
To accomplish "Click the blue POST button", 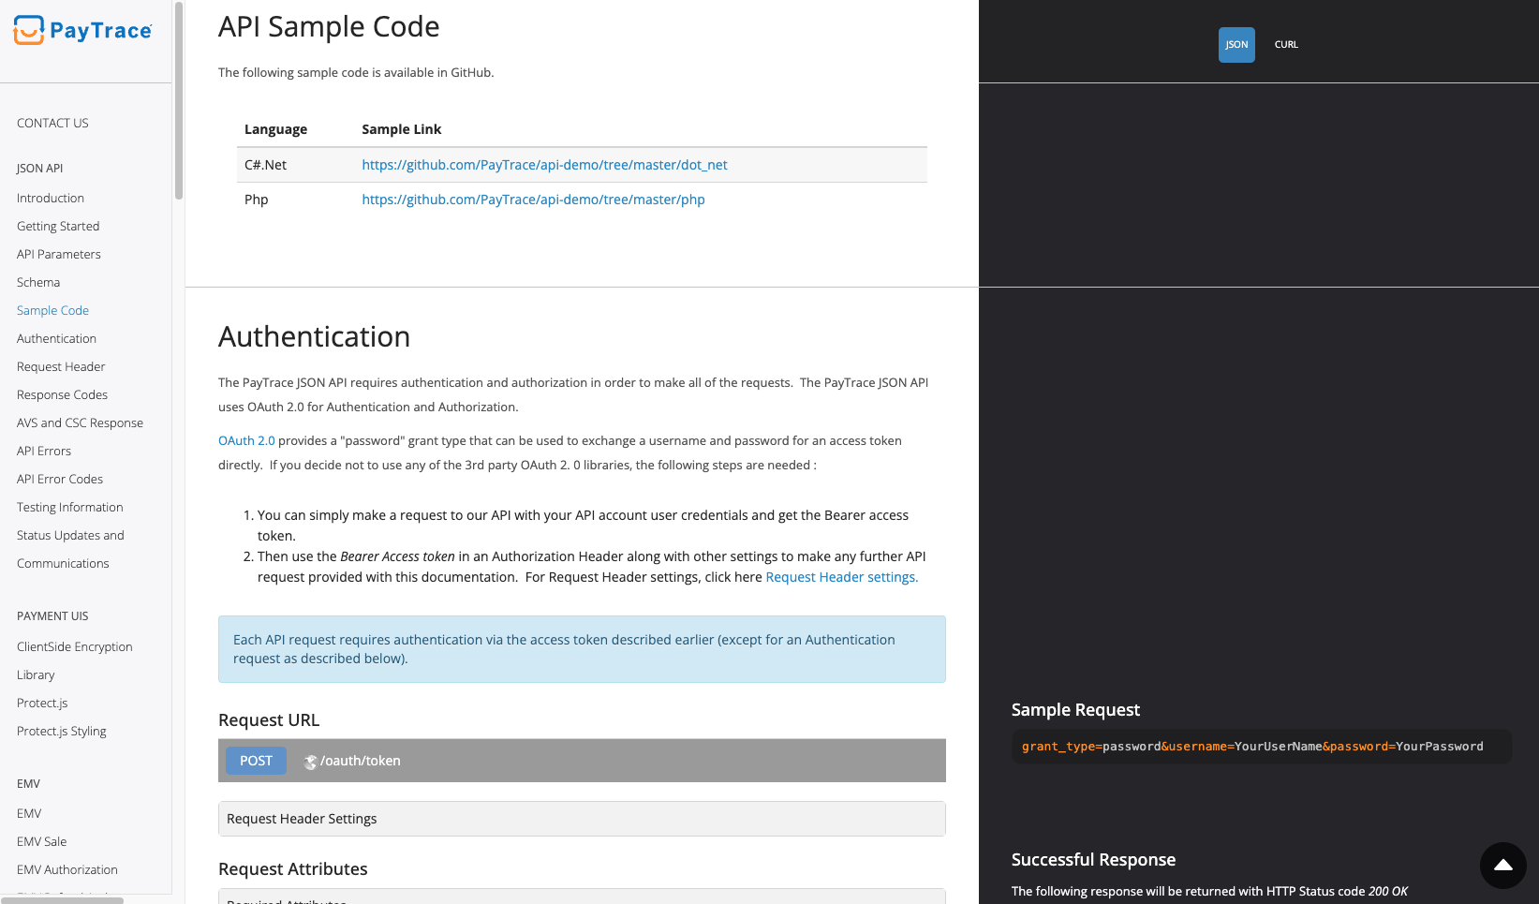I will coord(255,760).
